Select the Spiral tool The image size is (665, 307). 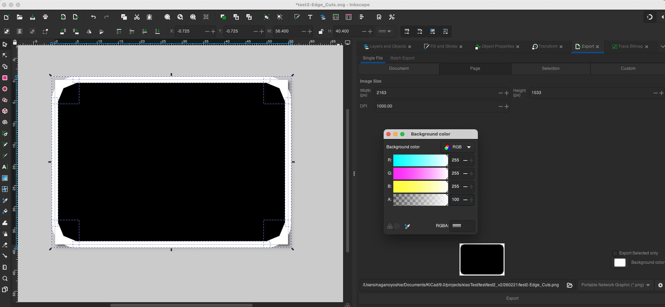click(x=5, y=122)
